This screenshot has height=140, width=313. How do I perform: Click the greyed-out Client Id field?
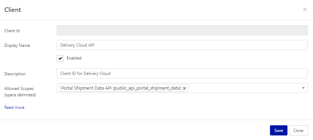tap(182, 30)
